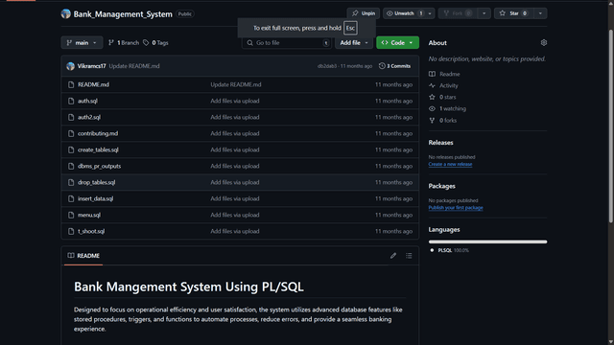
Task: Open the create_tables.sql file
Action: point(98,149)
